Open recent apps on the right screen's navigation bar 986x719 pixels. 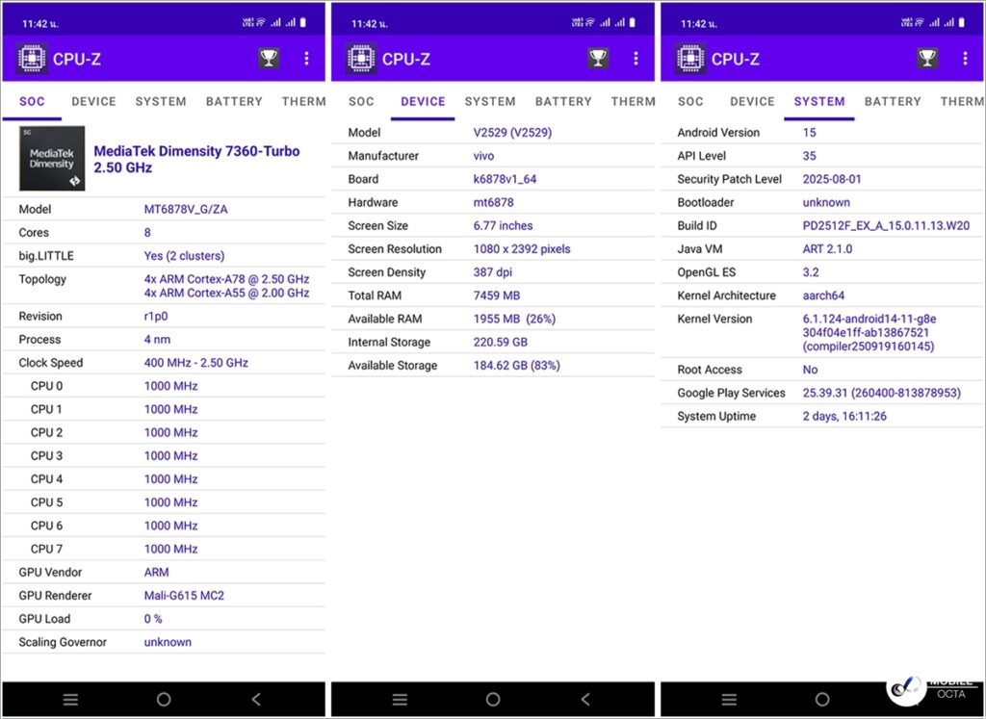coord(729,700)
